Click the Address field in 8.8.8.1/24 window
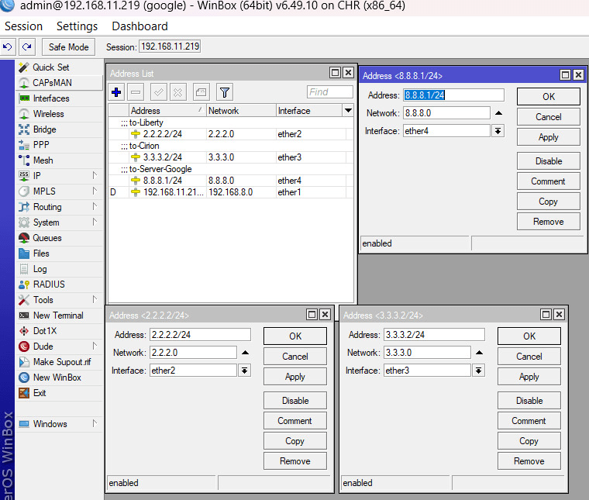Screen dimensions: 589x500 (453, 95)
